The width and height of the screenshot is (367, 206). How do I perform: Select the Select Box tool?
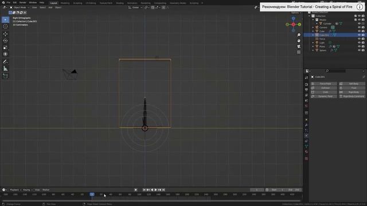point(5,19)
